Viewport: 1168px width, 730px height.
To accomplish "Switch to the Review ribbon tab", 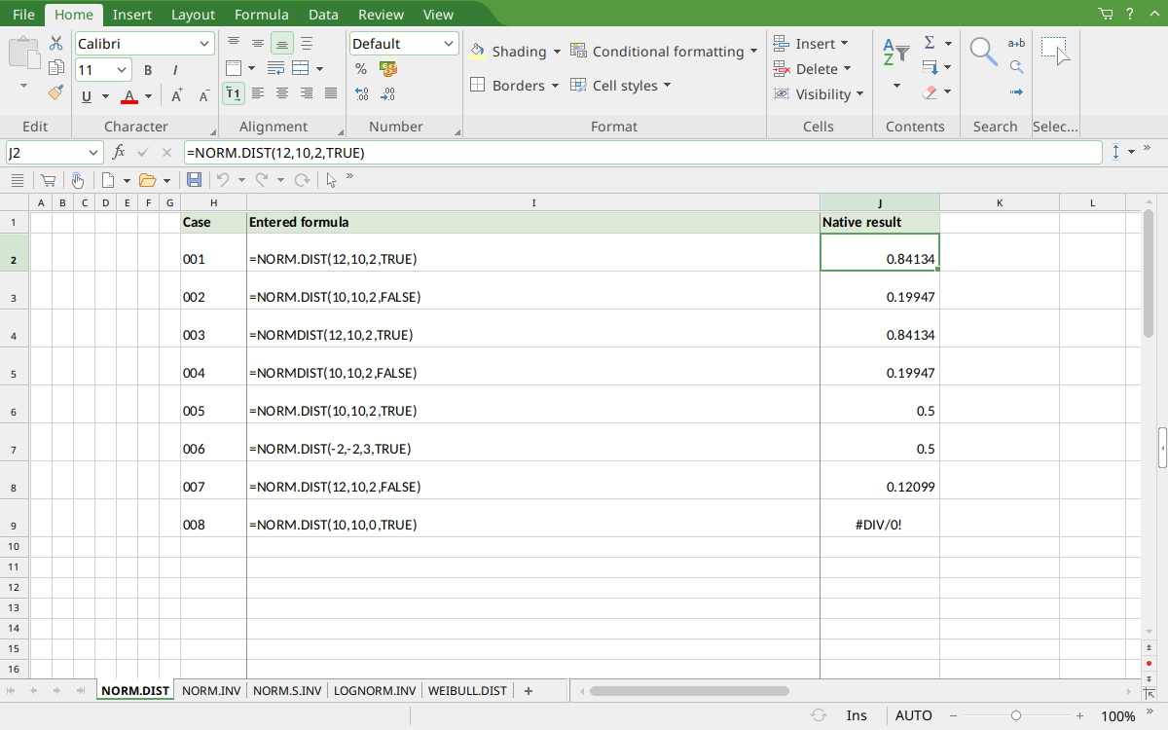I will pos(381,15).
